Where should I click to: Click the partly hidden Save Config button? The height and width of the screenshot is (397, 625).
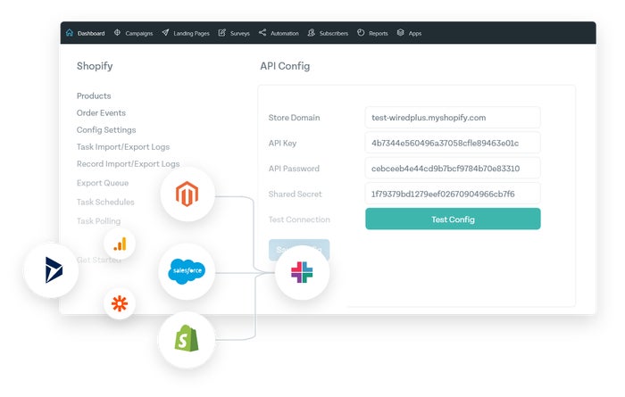point(299,250)
